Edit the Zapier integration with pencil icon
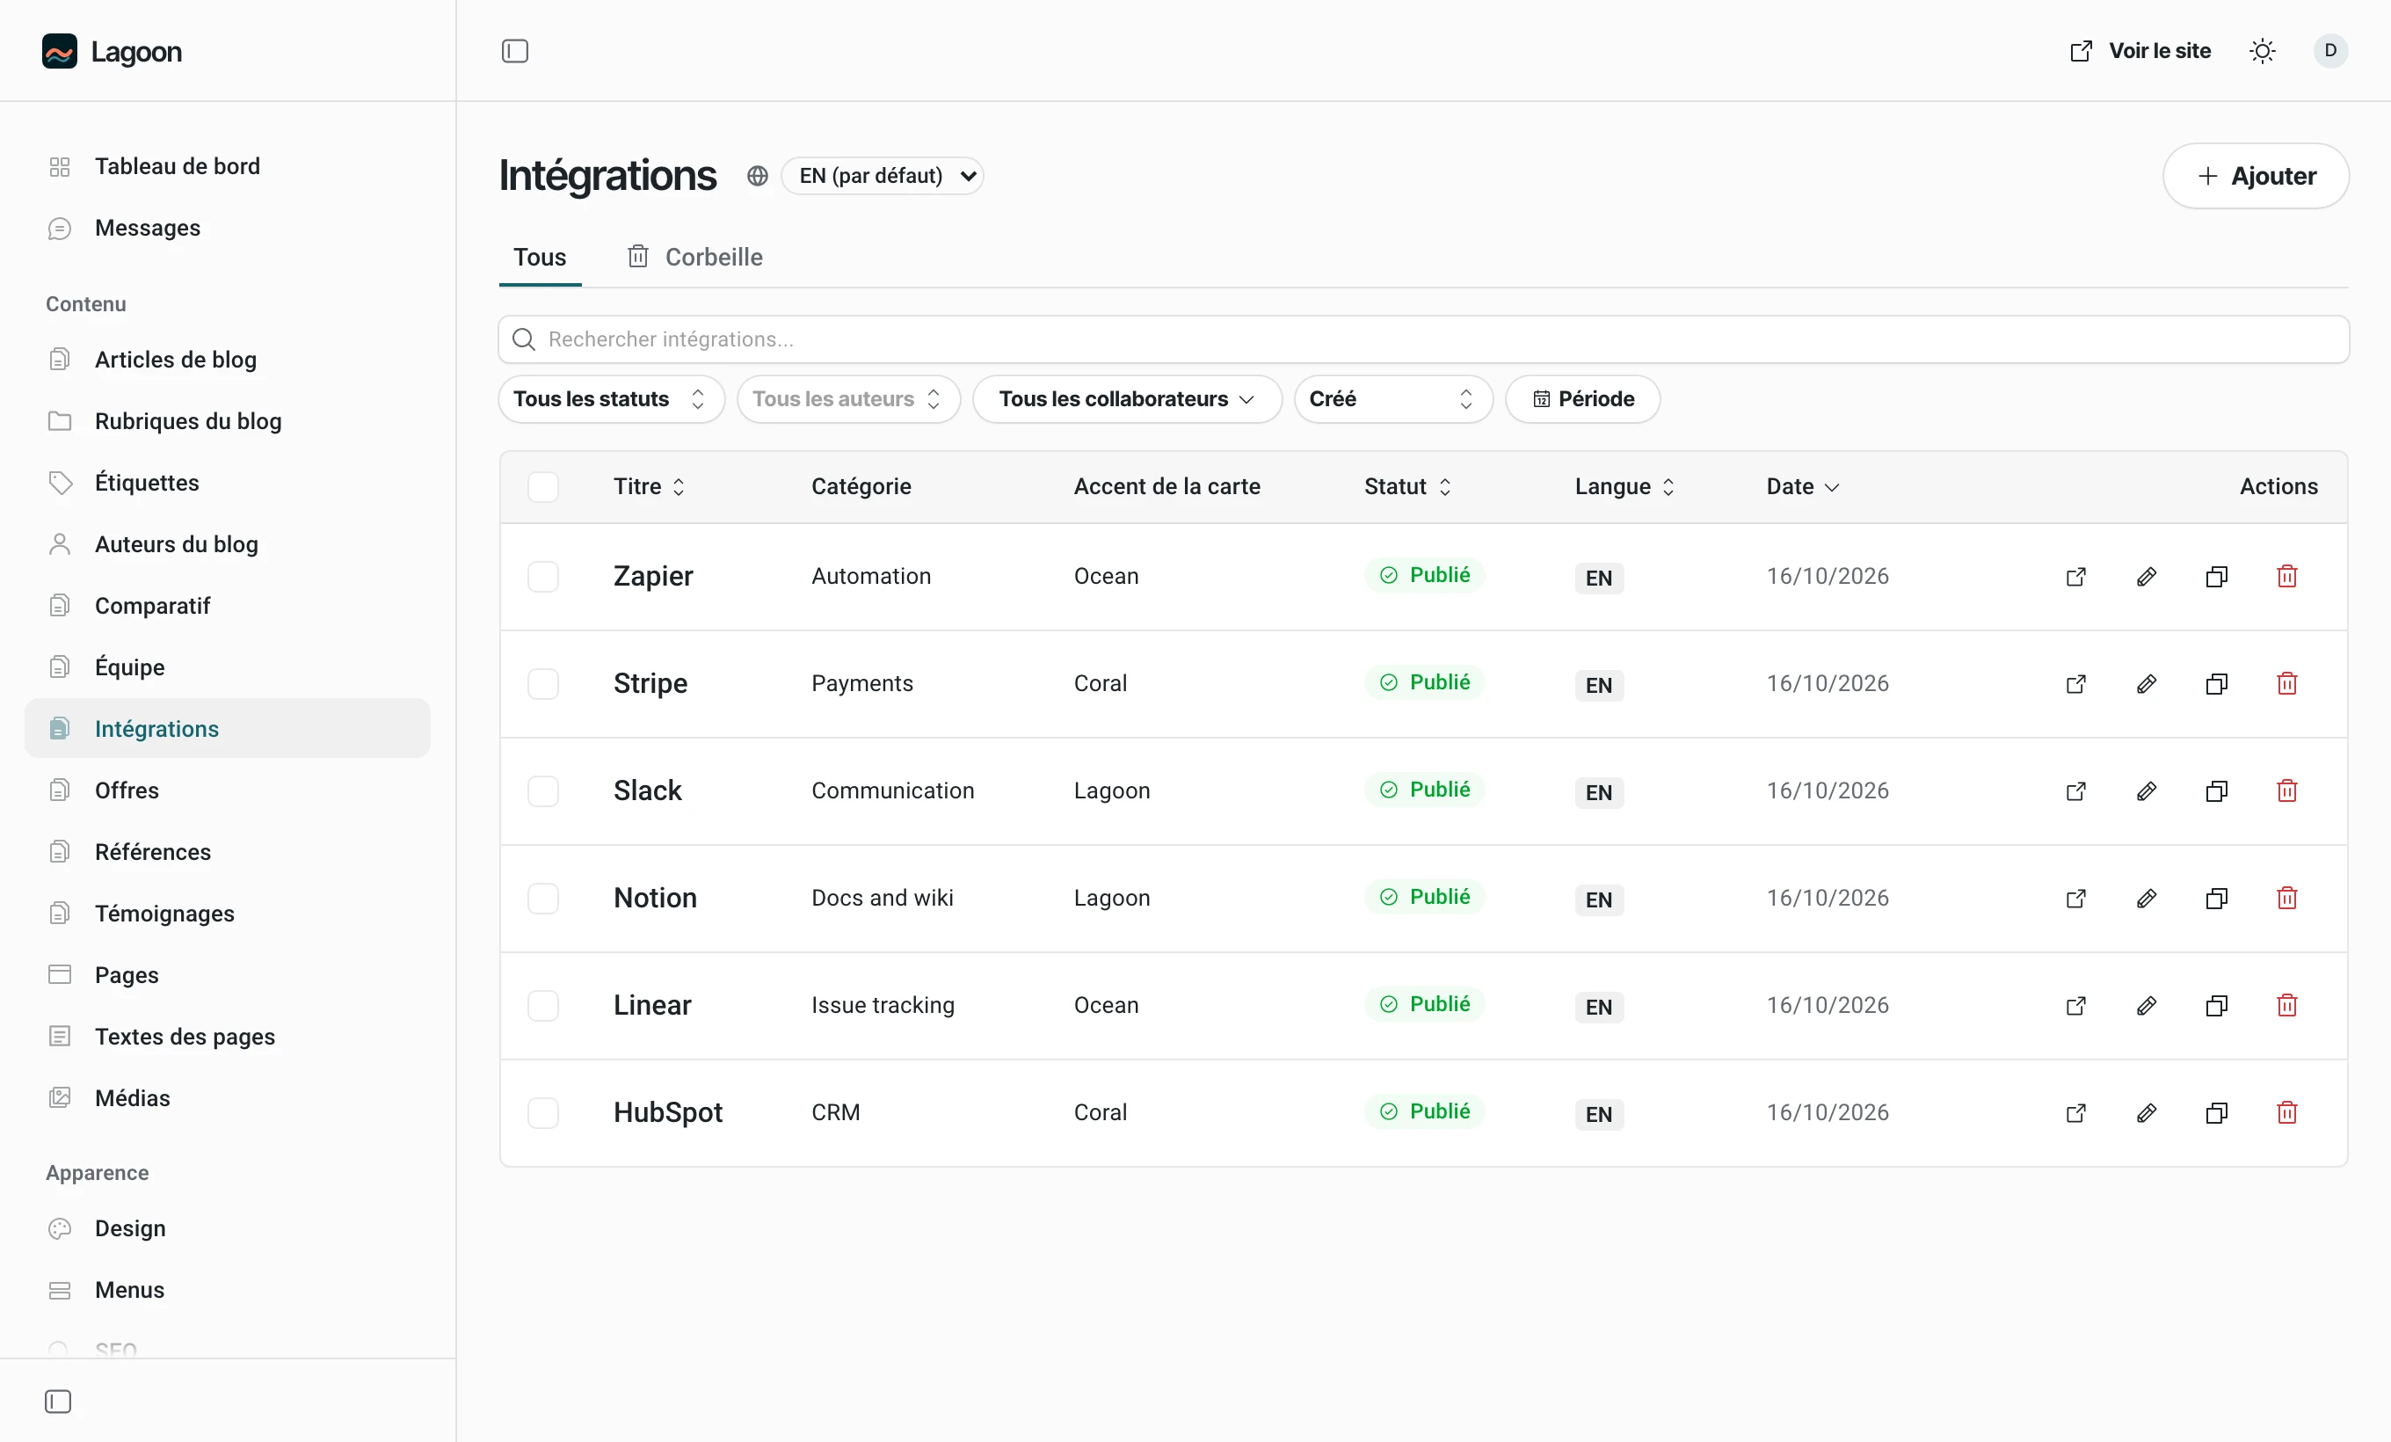 (x=2147, y=577)
